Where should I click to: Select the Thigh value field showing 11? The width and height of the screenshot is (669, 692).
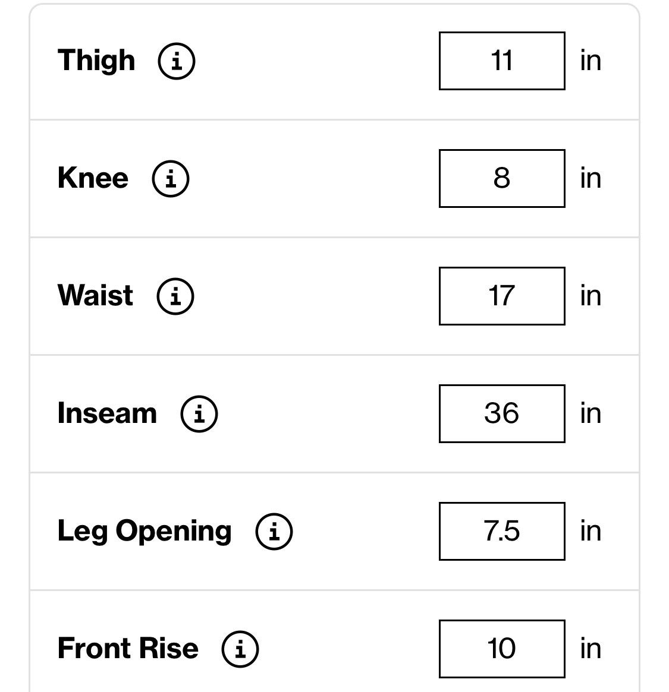[502, 61]
